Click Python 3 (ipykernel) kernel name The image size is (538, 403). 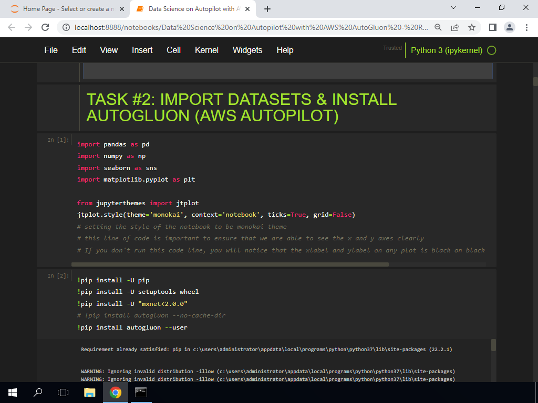click(x=447, y=50)
